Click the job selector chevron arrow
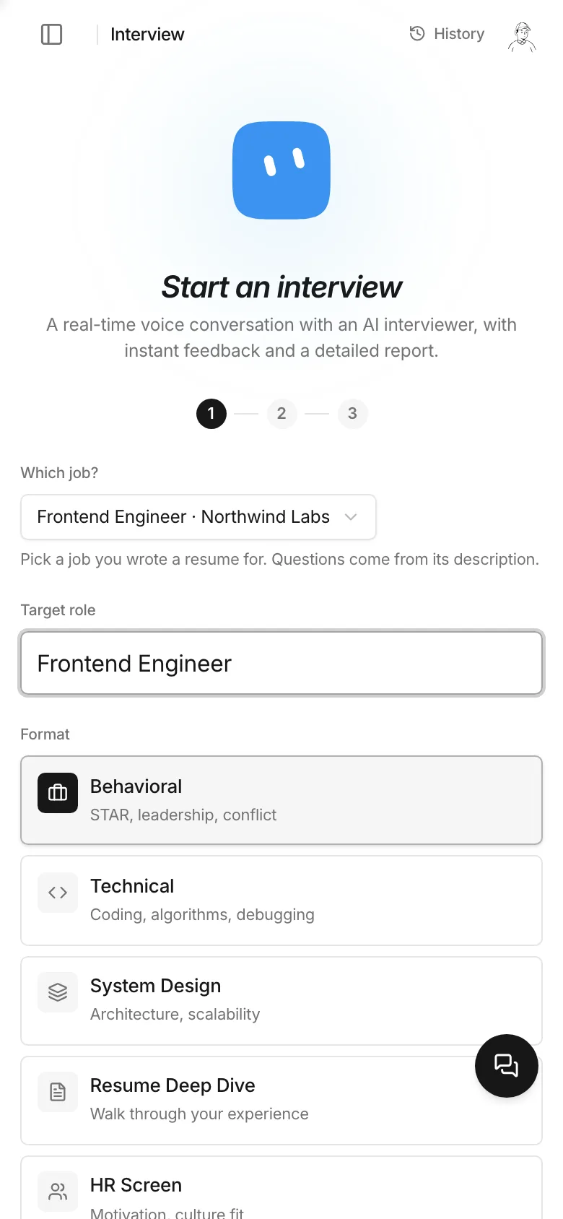Image resolution: width=563 pixels, height=1219 pixels. (351, 517)
